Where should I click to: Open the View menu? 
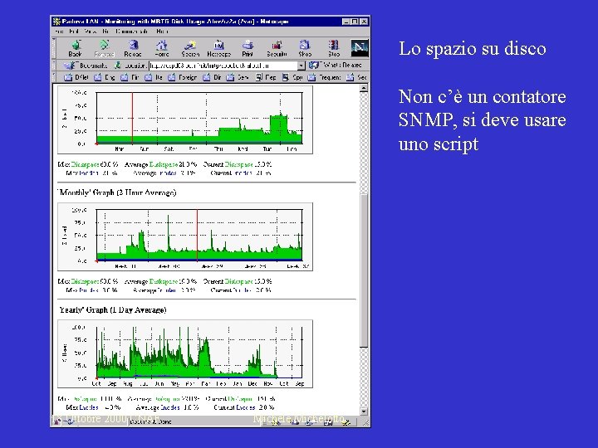pos(91,32)
